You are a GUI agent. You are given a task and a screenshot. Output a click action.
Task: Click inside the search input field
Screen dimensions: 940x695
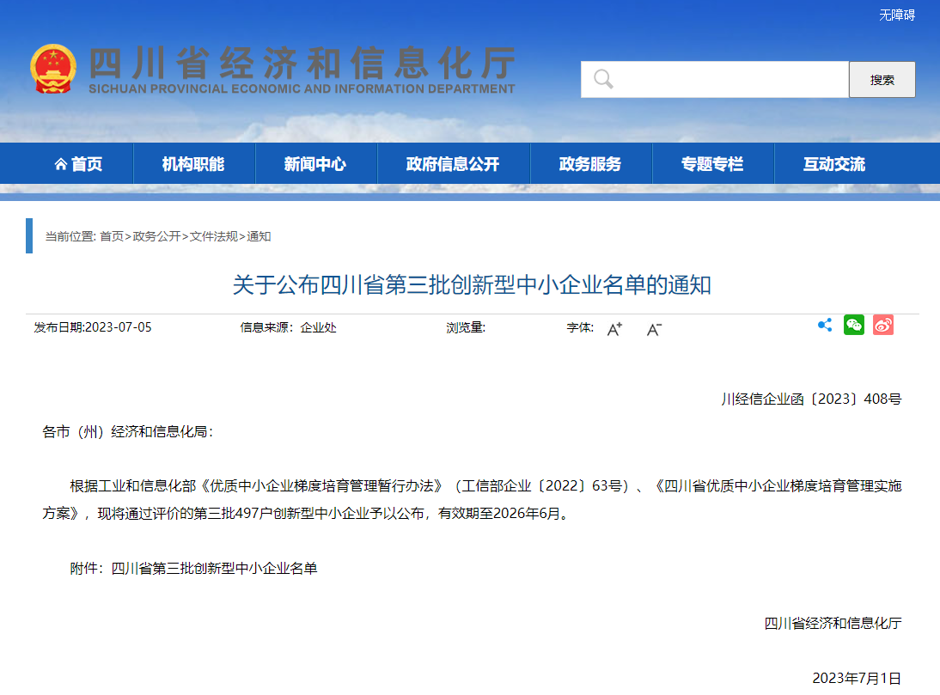coord(713,79)
